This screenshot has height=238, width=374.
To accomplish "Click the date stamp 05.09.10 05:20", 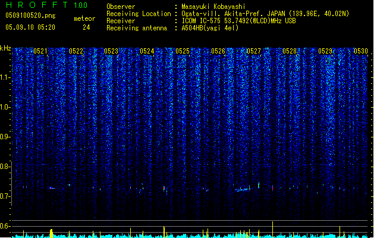I will (30, 27).
